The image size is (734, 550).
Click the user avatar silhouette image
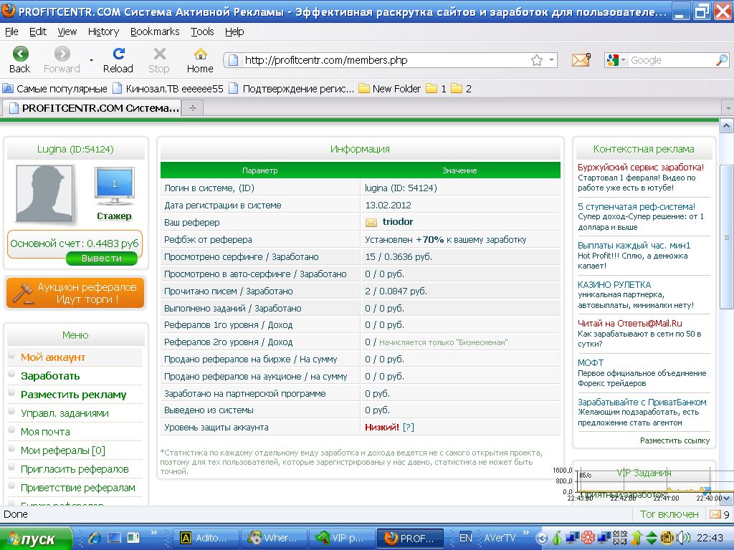tap(44, 193)
